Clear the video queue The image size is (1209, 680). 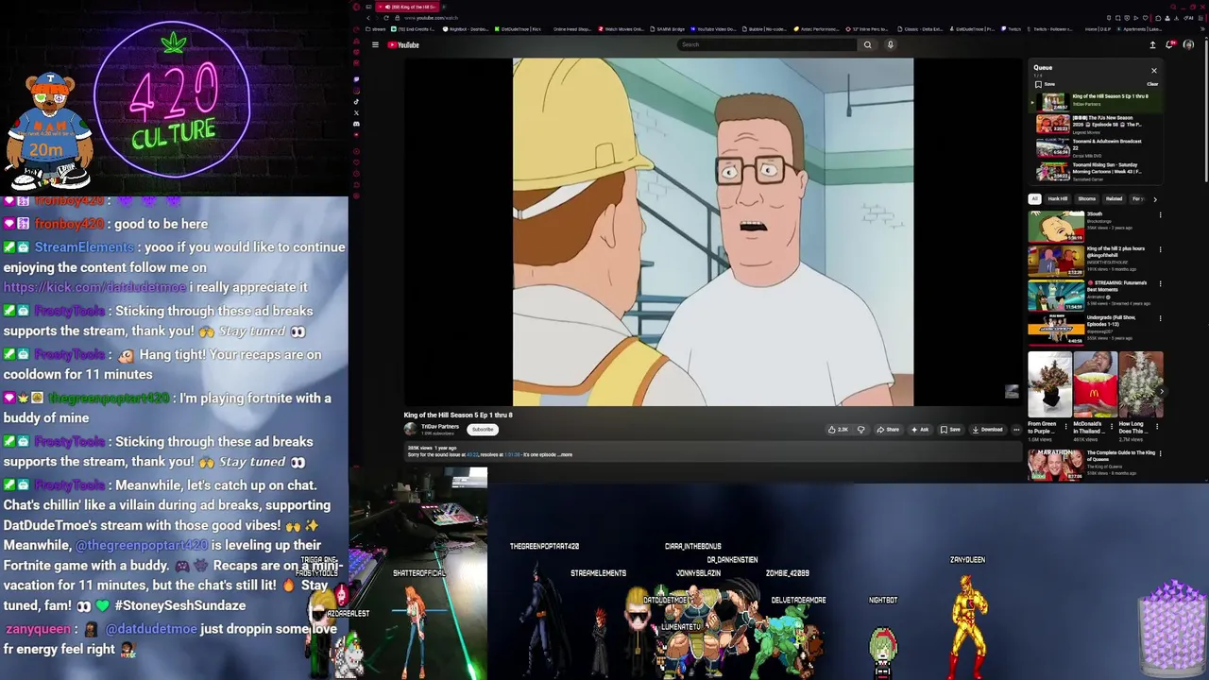pyautogui.click(x=1152, y=84)
